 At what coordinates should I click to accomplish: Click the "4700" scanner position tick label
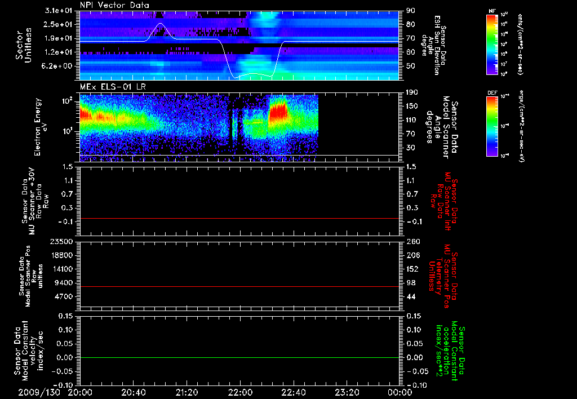click(x=65, y=296)
